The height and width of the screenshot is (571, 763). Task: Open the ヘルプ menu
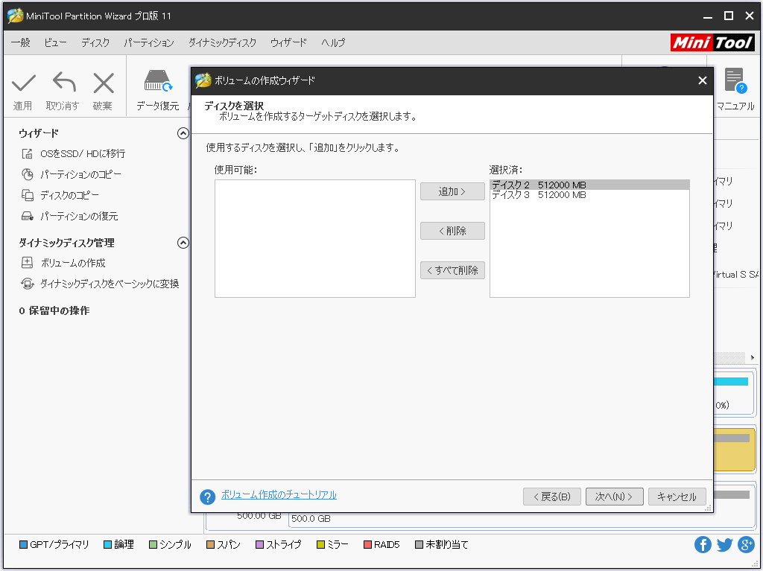click(333, 42)
